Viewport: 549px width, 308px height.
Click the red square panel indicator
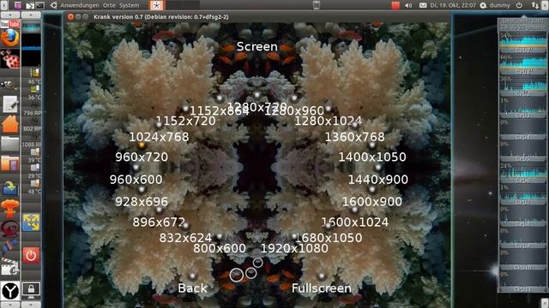(x=395, y=5)
